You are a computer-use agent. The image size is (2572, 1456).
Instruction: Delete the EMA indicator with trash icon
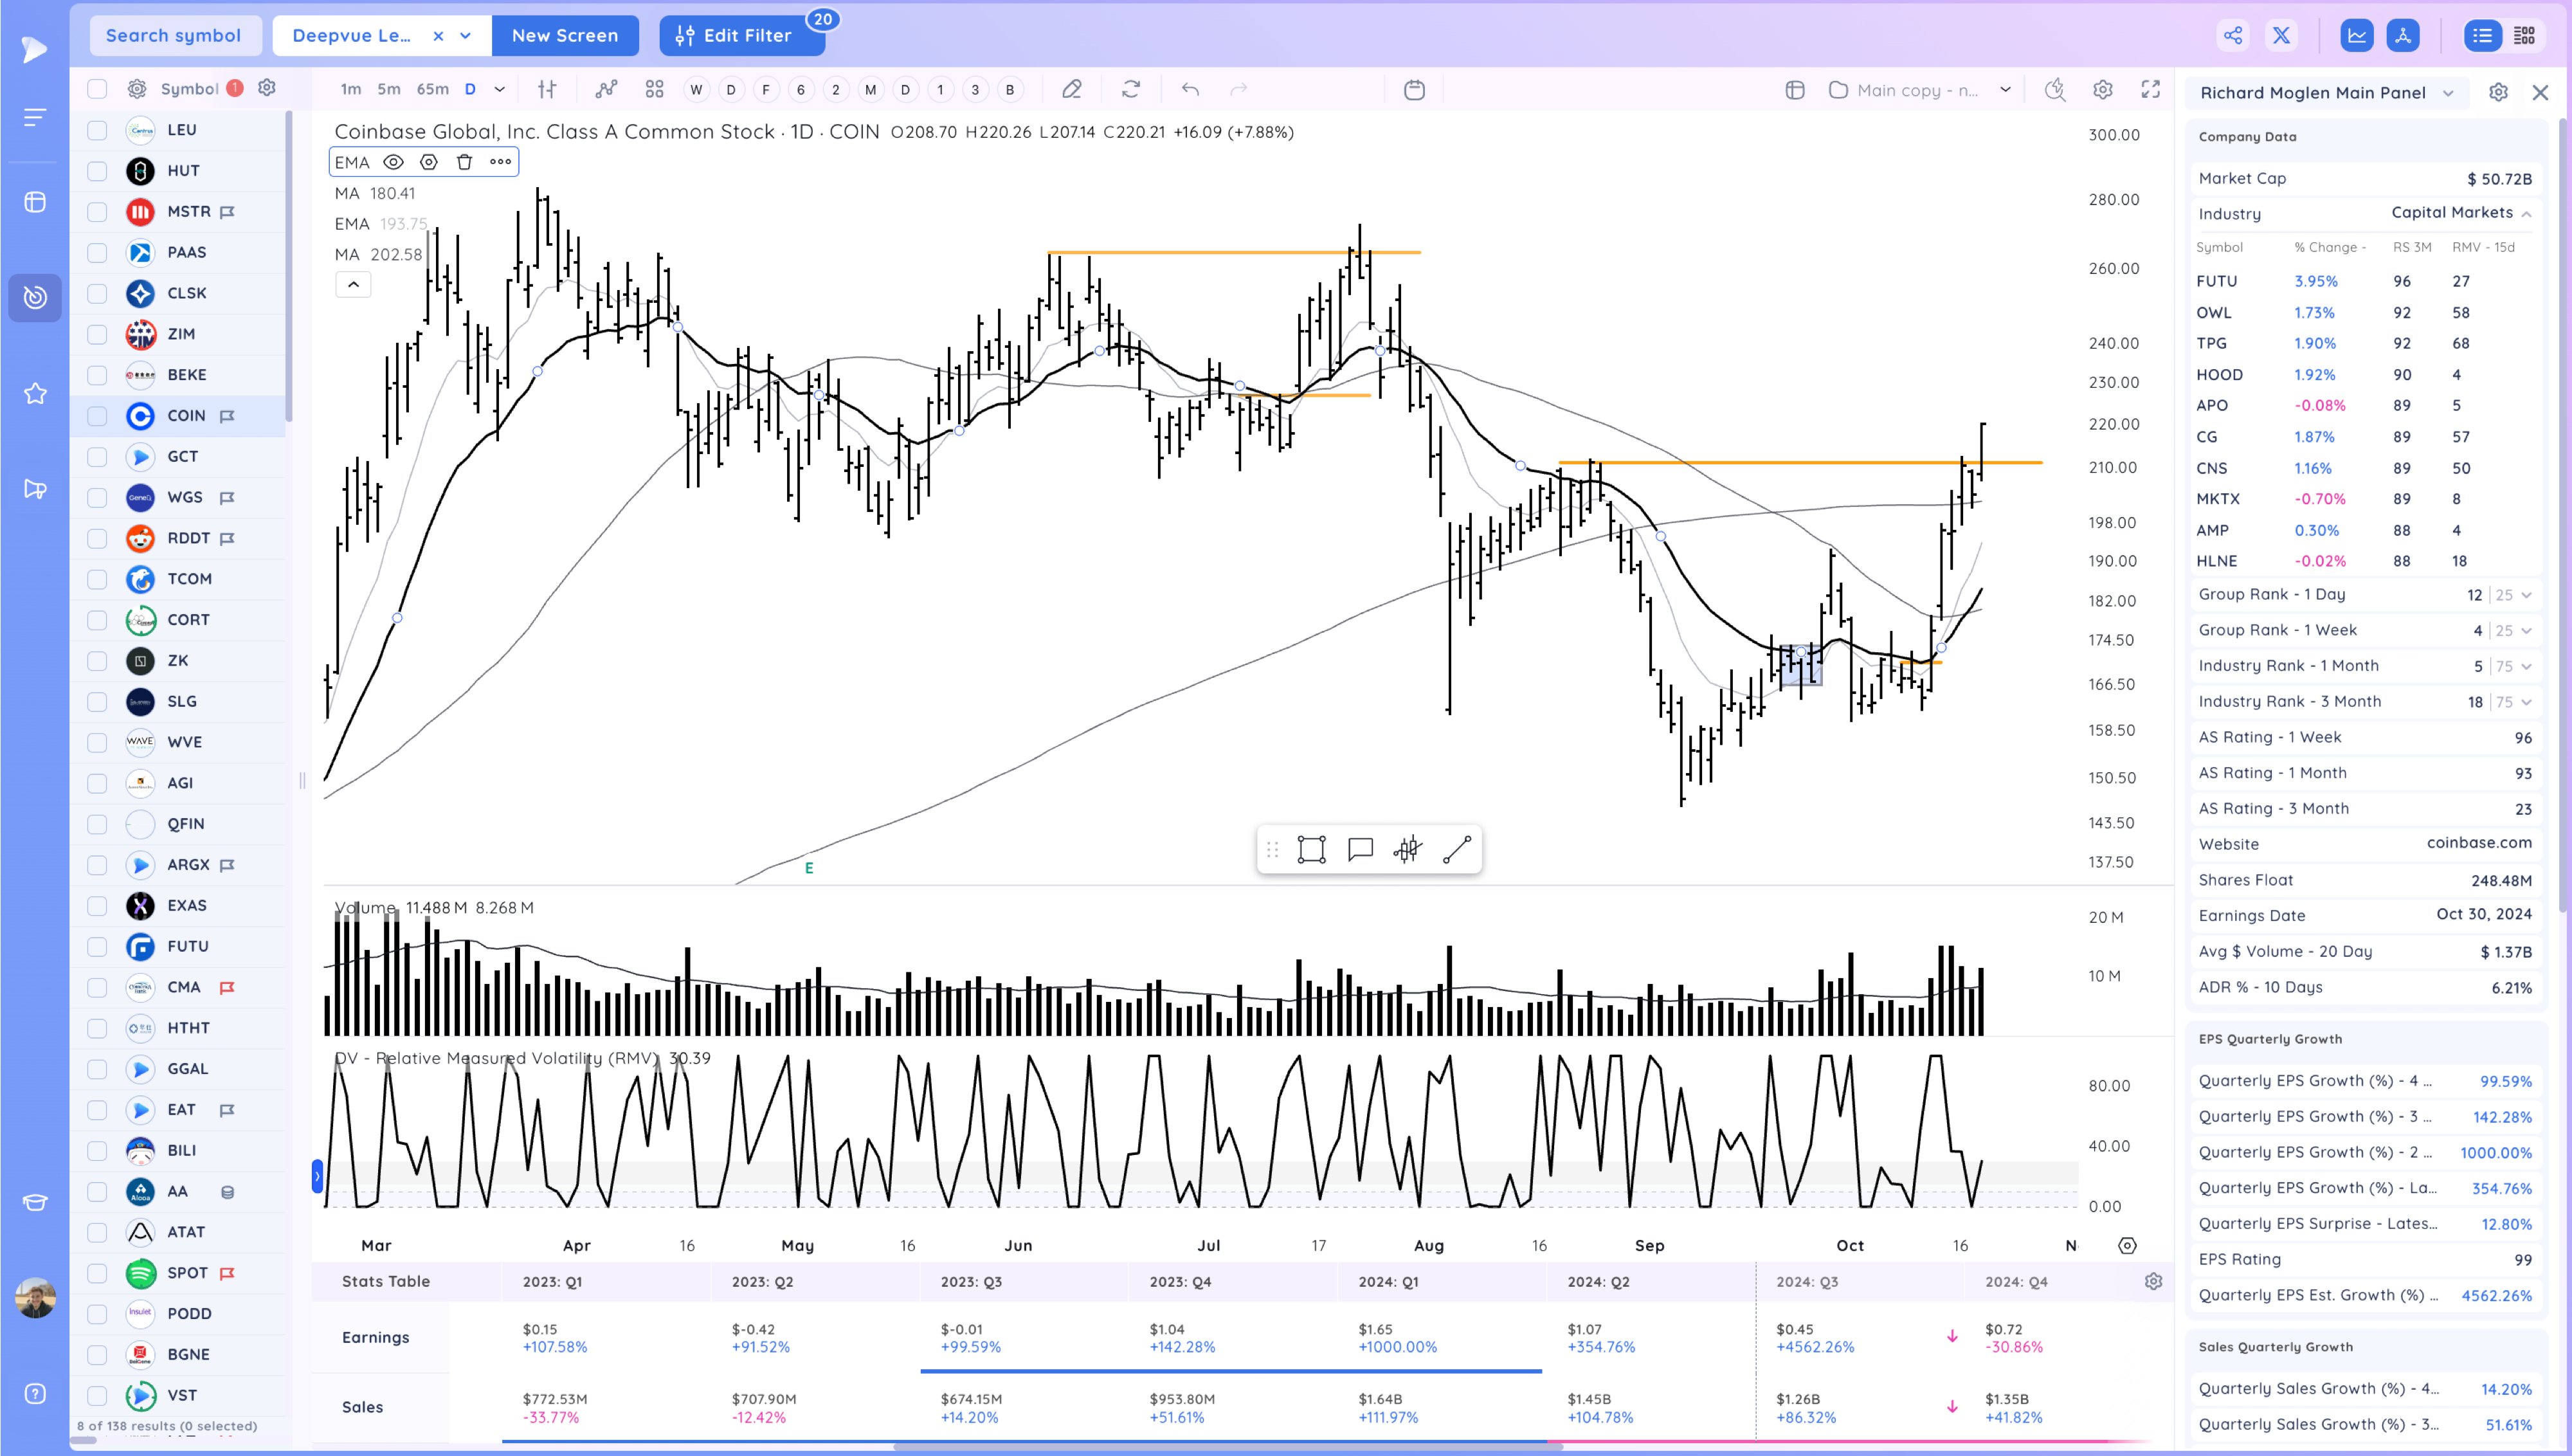coord(464,162)
